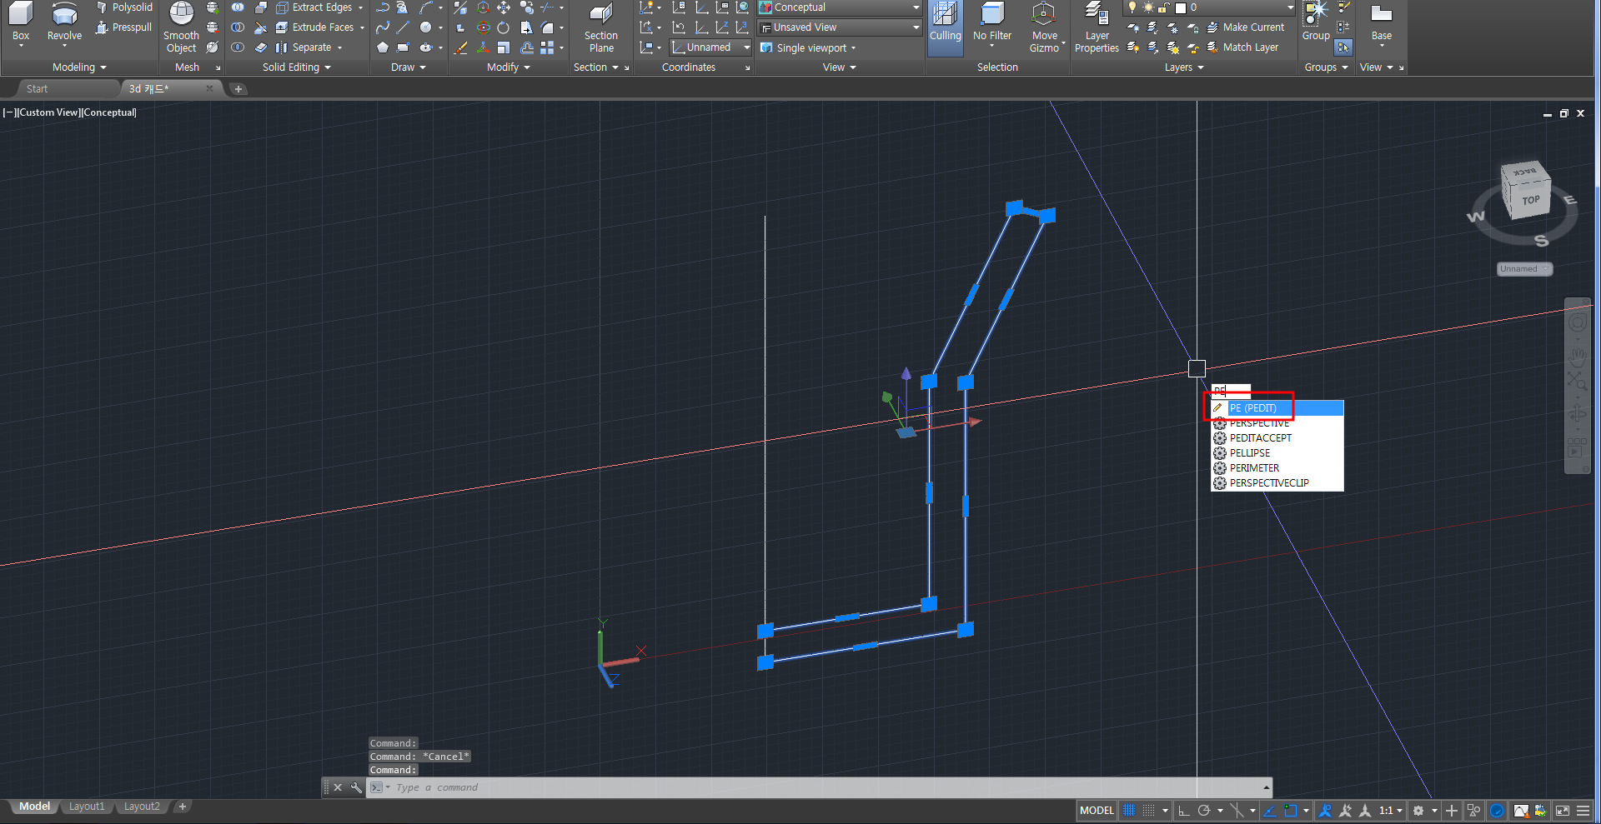Toggle polar tracking in status bar
1601x824 pixels.
tap(1203, 811)
